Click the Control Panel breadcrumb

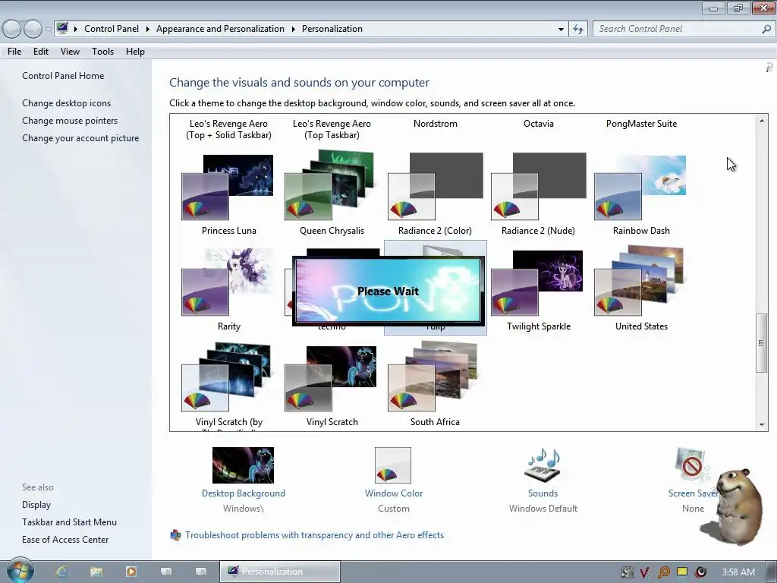coord(112,29)
